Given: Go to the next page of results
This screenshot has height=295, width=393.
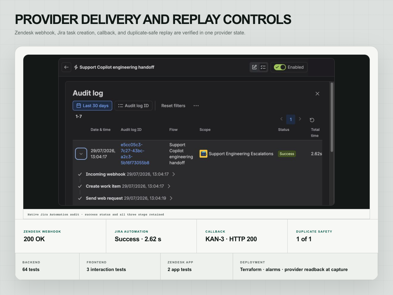Looking at the screenshot, I should tap(300, 119).
